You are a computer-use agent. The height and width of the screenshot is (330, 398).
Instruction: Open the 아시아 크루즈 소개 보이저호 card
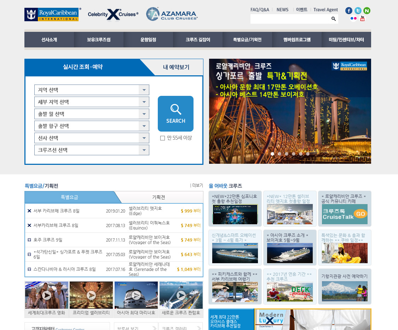tap(290, 248)
